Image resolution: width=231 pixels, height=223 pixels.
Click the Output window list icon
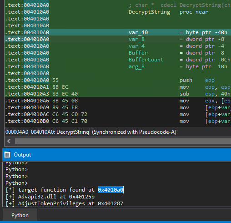[7, 155]
